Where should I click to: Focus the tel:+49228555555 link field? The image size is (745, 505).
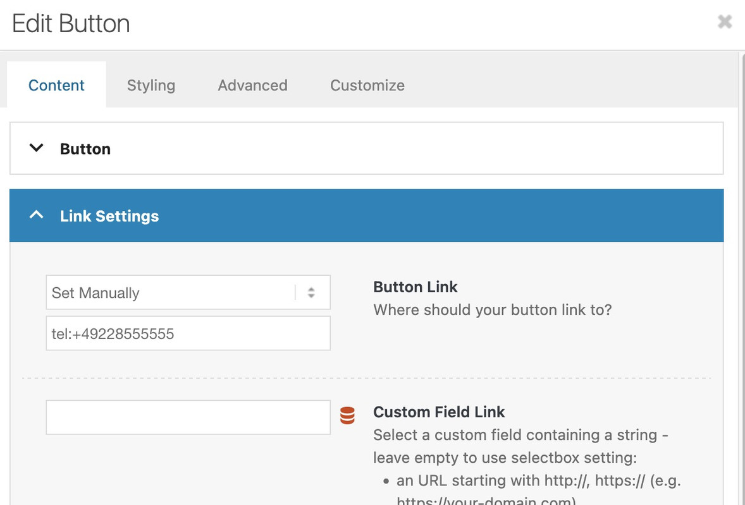188,333
